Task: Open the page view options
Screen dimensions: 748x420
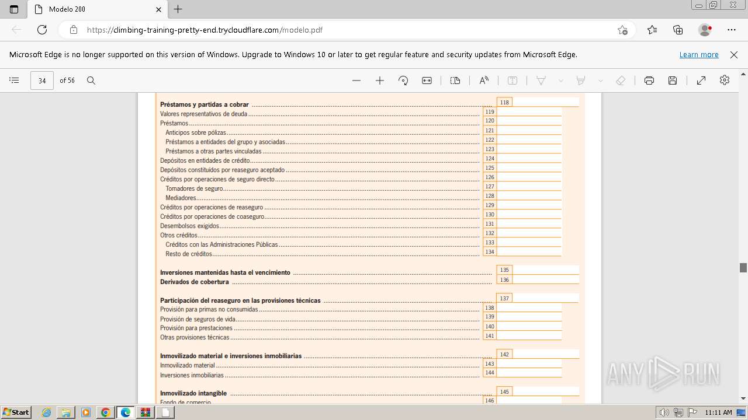Action: (455, 80)
